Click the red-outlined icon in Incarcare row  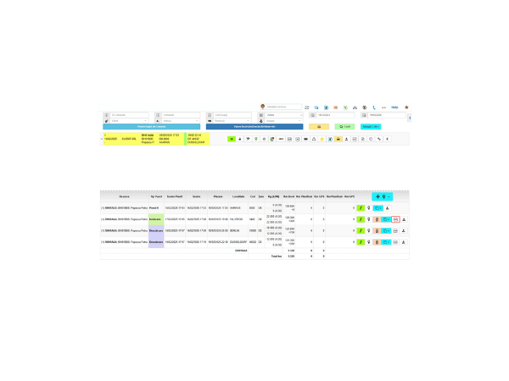point(395,219)
